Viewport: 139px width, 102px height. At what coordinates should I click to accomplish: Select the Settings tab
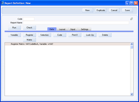click(85, 29)
